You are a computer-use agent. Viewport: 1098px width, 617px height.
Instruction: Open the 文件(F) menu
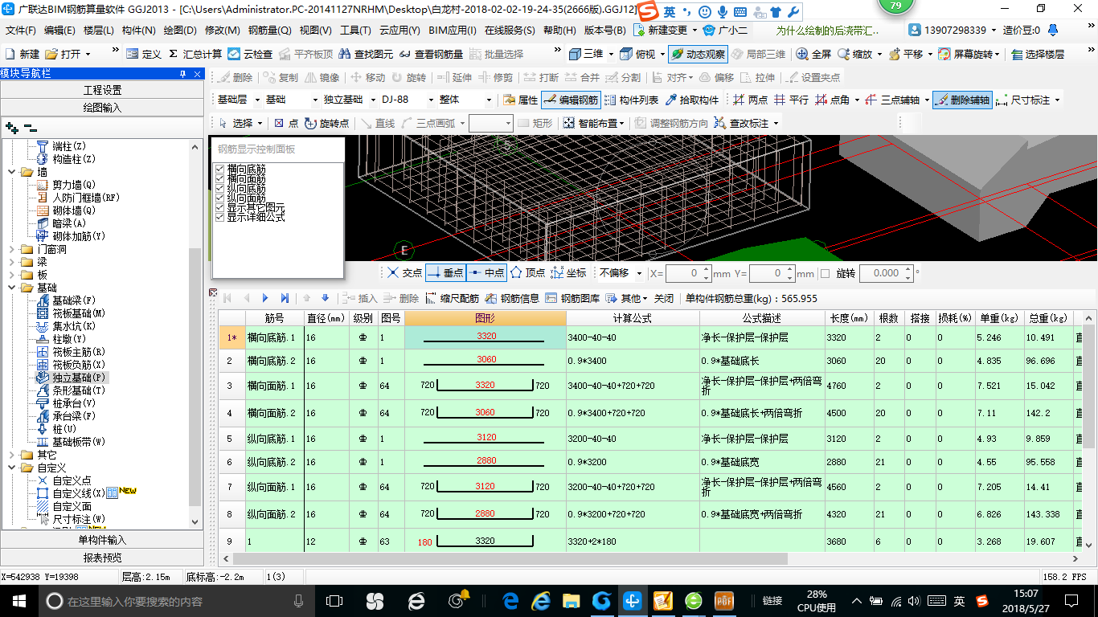point(21,31)
